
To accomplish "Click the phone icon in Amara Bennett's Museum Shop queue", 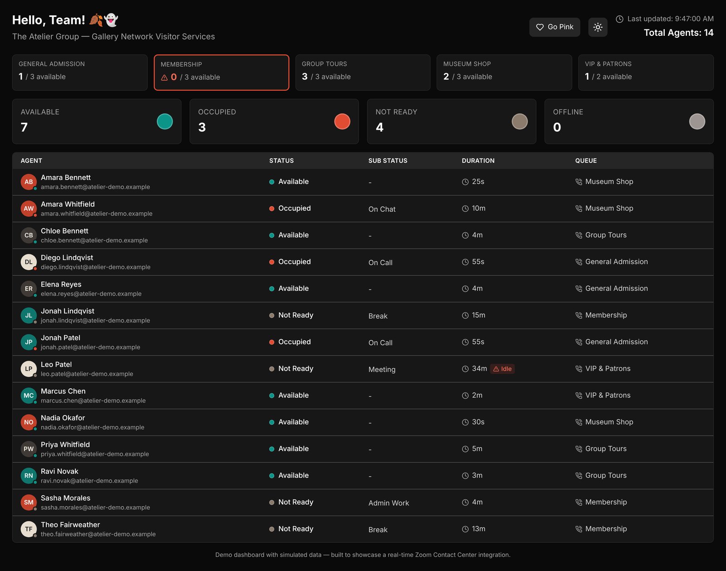I will click(x=579, y=182).
